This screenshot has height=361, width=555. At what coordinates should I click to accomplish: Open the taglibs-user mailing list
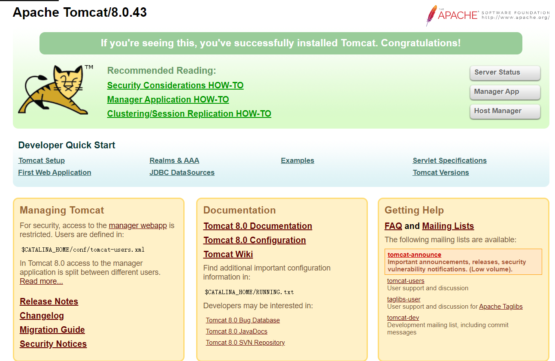tap(403, 299)
